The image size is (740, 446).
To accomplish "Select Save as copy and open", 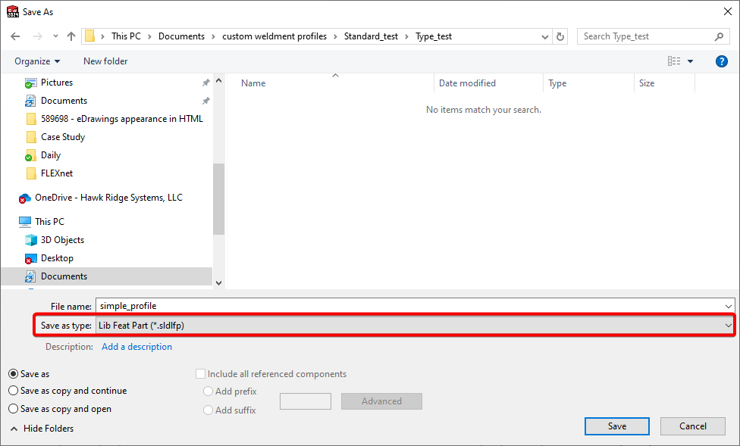I will tap(13, 409).
